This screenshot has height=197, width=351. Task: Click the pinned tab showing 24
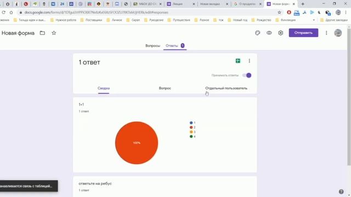click(x=62, y=4)
